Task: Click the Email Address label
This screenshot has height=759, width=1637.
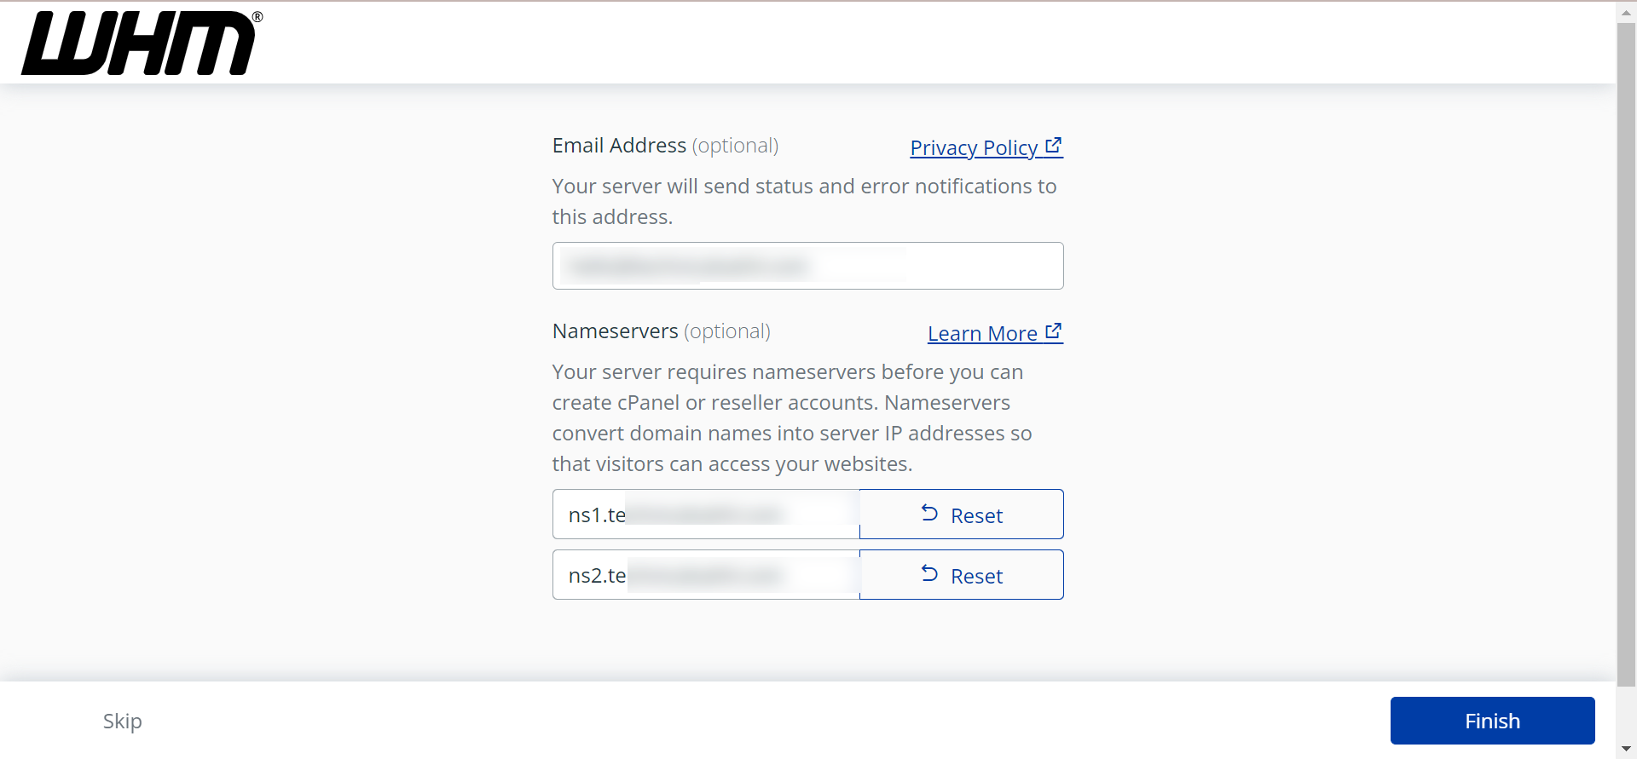Action: click(x=619, y=145)
